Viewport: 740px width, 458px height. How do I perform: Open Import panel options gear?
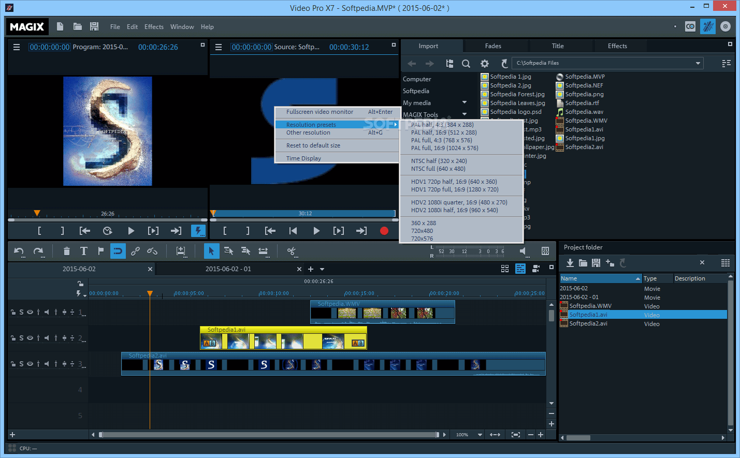click(485, 63)
